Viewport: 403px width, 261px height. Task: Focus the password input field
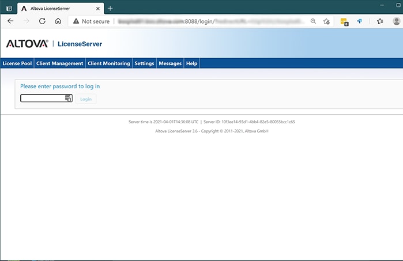pos(42,99)
